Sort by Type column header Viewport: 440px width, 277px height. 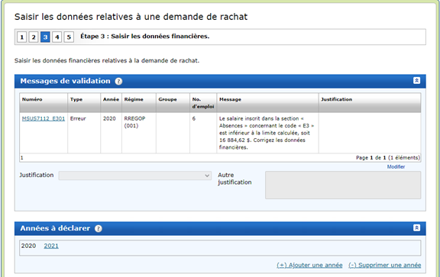click(x=84, y=102)
